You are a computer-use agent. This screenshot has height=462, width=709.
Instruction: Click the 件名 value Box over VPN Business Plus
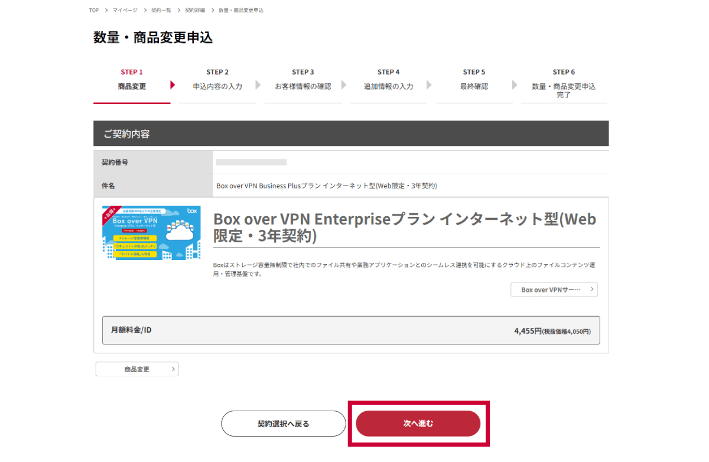pyautogui.click(x=327, y=186)
